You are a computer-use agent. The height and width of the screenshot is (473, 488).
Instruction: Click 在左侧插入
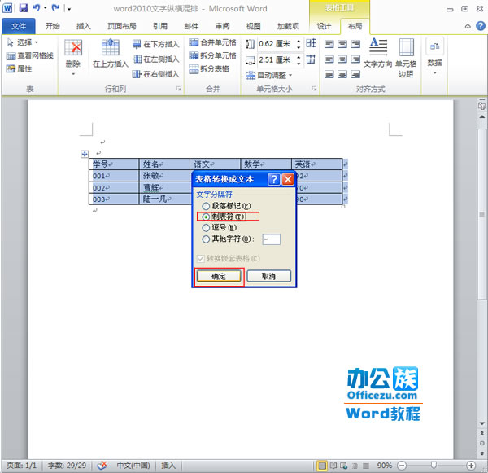coord(156,59)
